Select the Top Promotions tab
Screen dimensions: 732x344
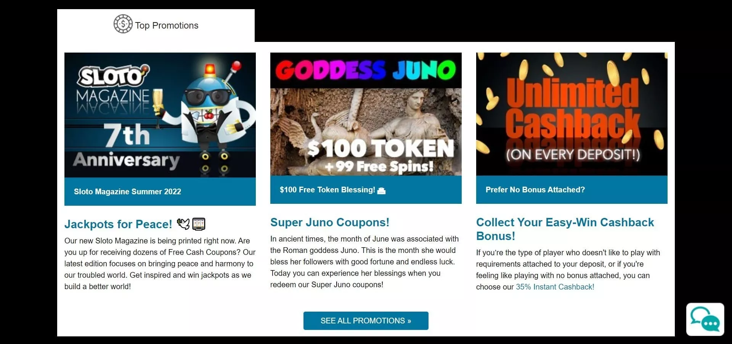[x=156, y=25]
